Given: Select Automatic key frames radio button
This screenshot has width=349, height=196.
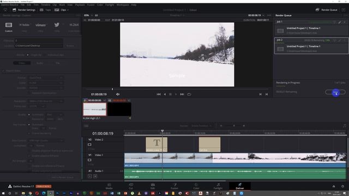Looking at the screenshot, I should (29, 125).
